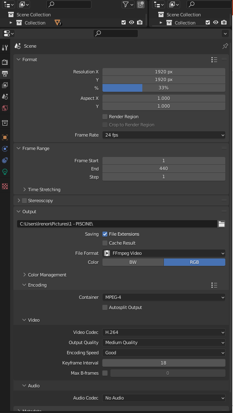Open the Texture properties checker tab
Image resolution: width=233 pixels, height=413 pixels.
click(5, 186)
